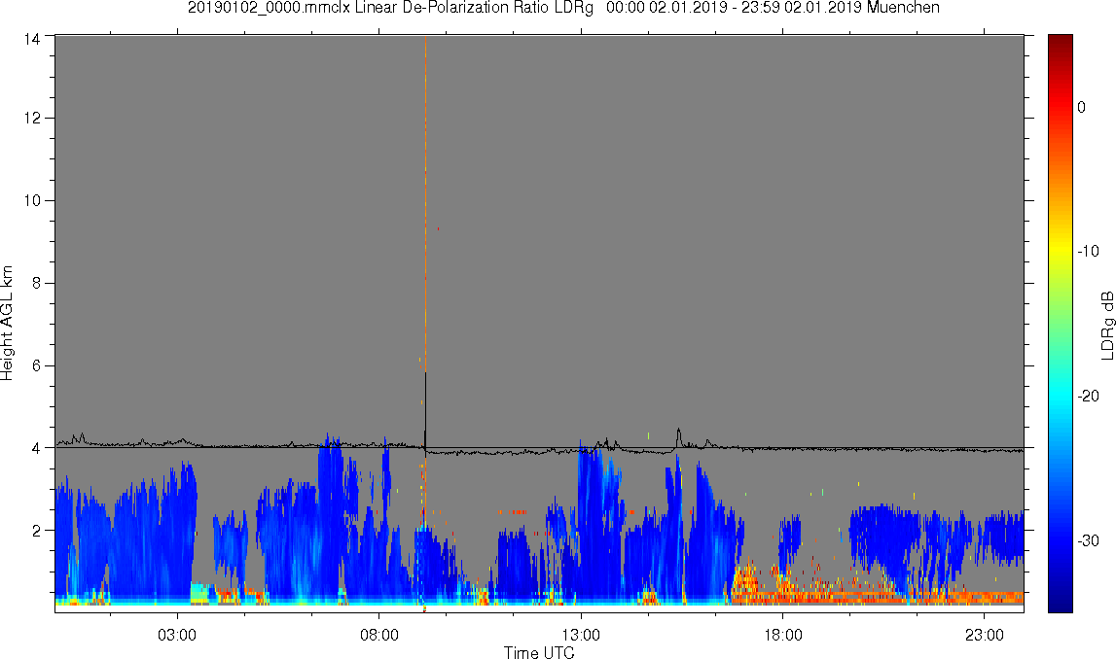Click the 23:00 time tick label

(x=985, y=635)
